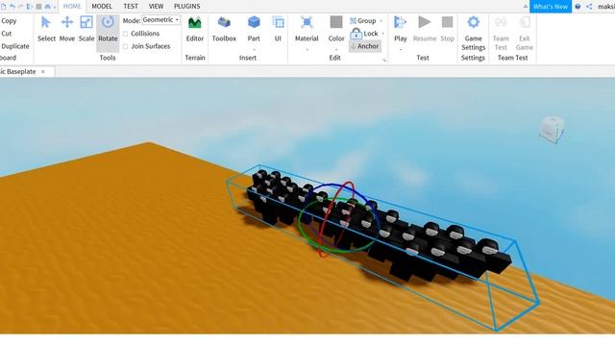Switch to the HOME ribbon tab
This screenshot has width=615, height=346.
coord(72,7)
